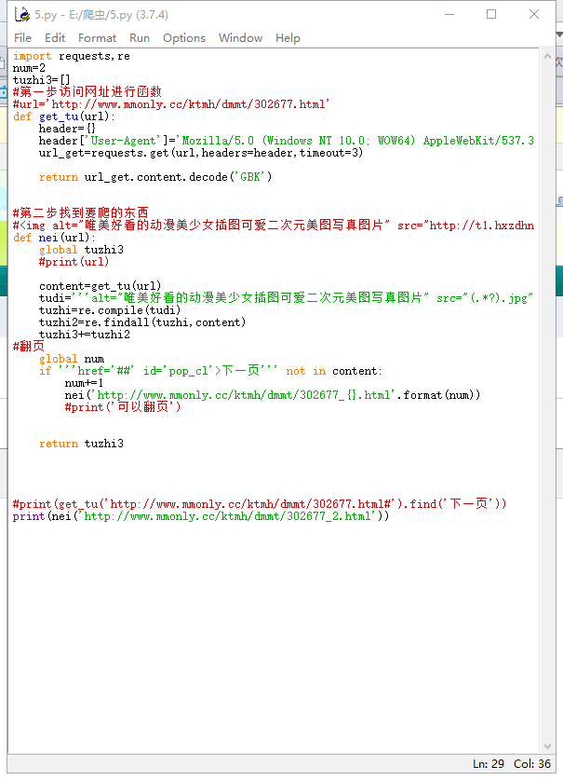
Task: Click the 'def nei(url):' line
Action: (54, 238)
